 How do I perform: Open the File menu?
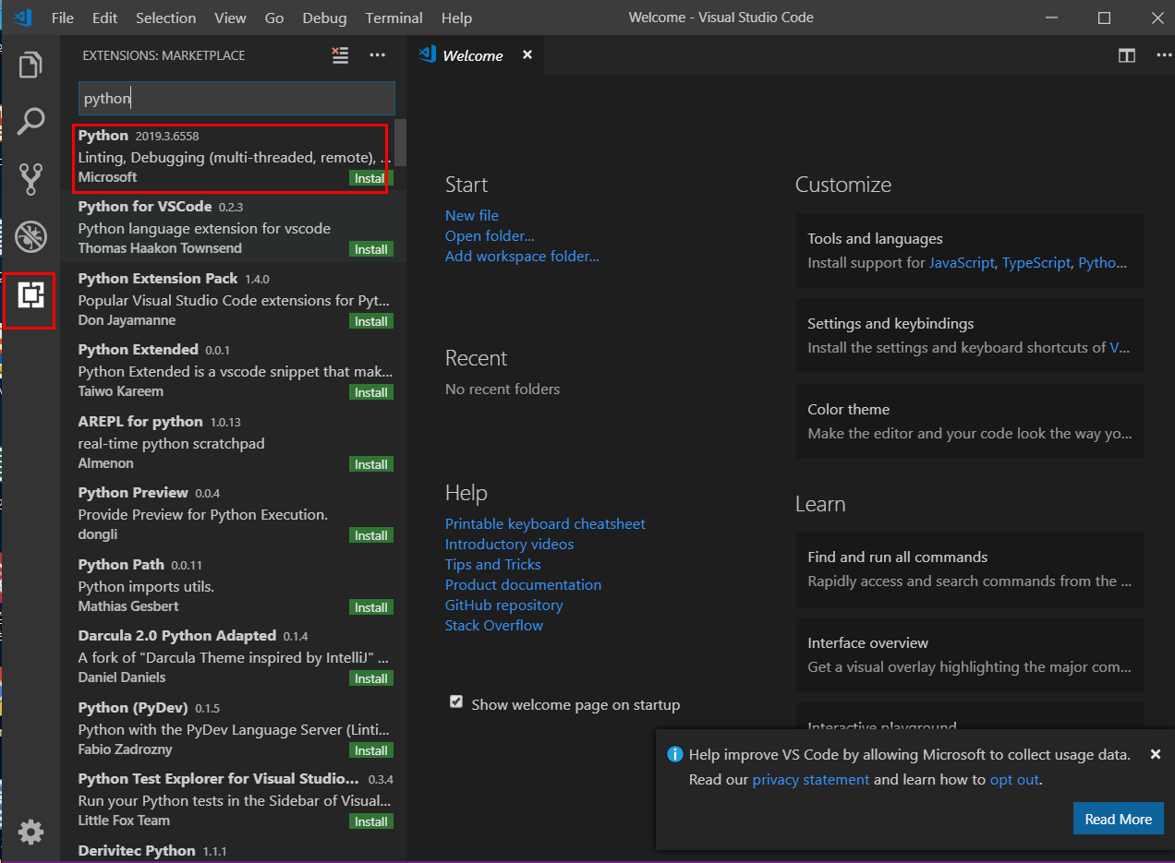point(63,18)
